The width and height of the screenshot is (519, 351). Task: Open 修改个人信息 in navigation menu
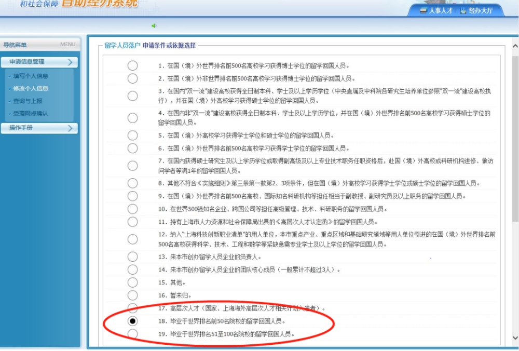click(31, 88)
